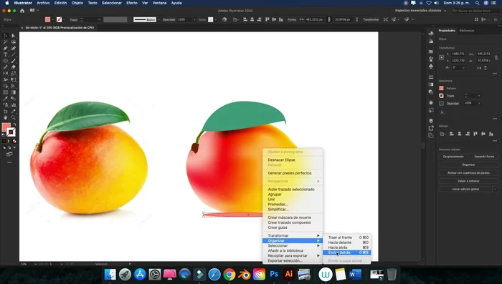Screen dimensions: 502x284
Task: Open the Ventana menu
Action: (159, 3)
